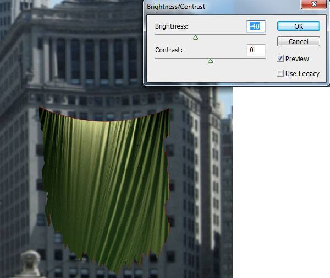Click the Preview label text
Screen dimensions: 330x278
tap(298, 58)
